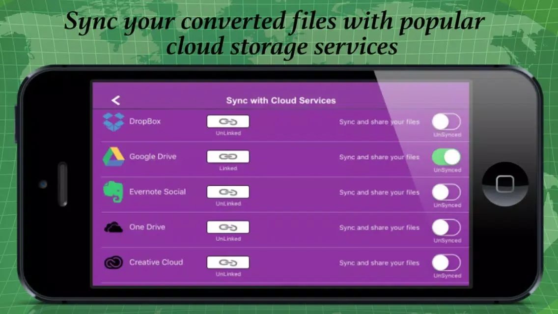Select the Creative Cloud label

[156, 262]
